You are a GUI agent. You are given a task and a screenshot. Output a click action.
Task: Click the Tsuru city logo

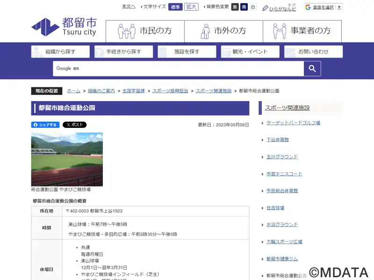[x=64, y=27]
